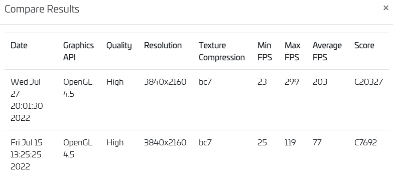Click the Min FPS column header

[265, 51]
